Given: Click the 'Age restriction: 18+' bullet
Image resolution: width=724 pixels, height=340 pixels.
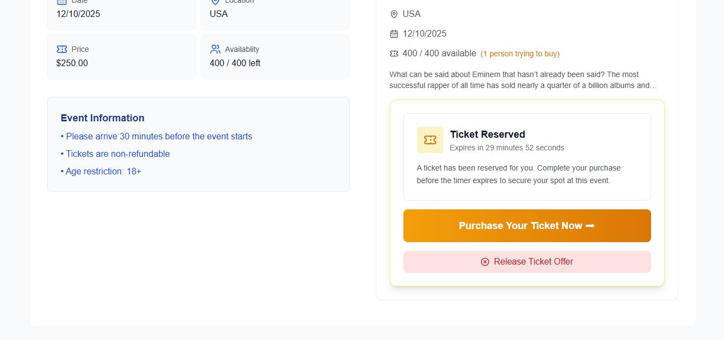Looking at the screenshot, I should tap(101, 172).
